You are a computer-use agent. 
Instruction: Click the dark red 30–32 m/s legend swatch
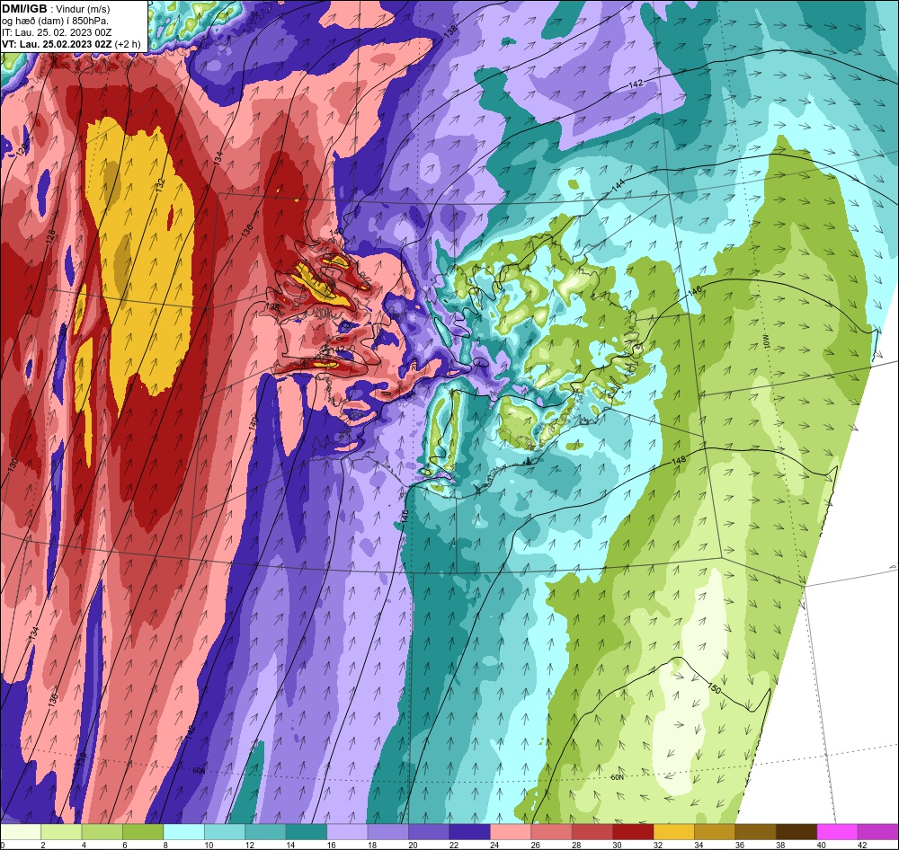point(633,832)
